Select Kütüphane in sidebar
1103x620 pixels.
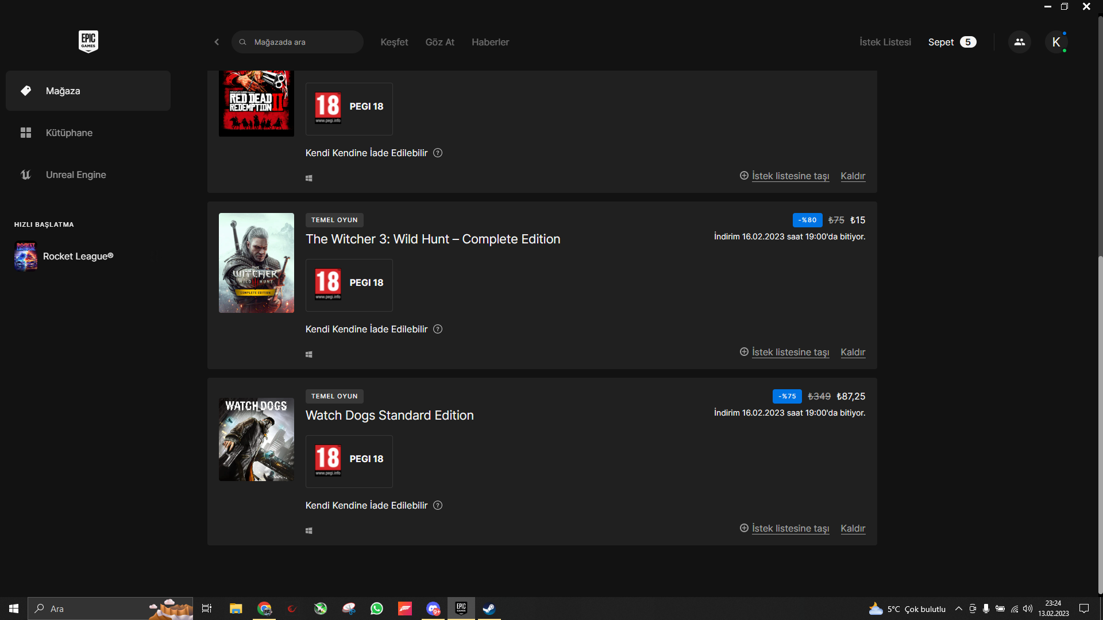pyautogui.click(x=88, y=133)
